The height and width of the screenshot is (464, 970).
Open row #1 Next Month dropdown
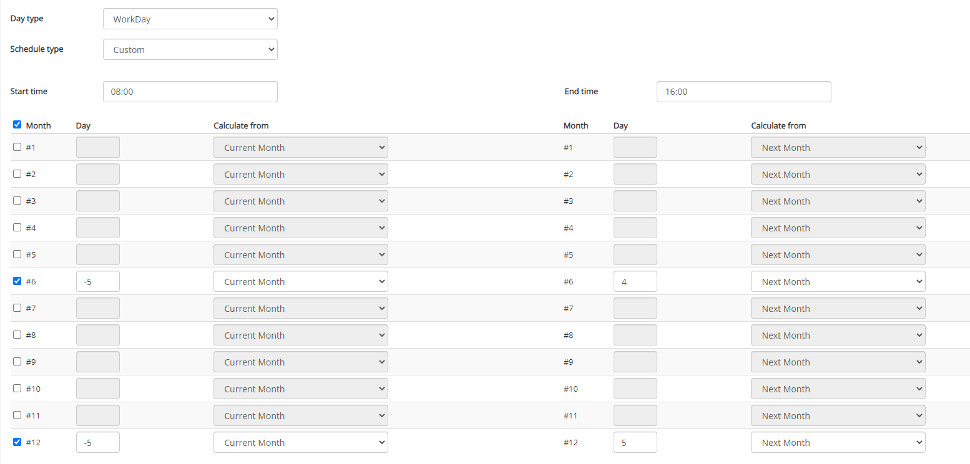tap(838, 147)
